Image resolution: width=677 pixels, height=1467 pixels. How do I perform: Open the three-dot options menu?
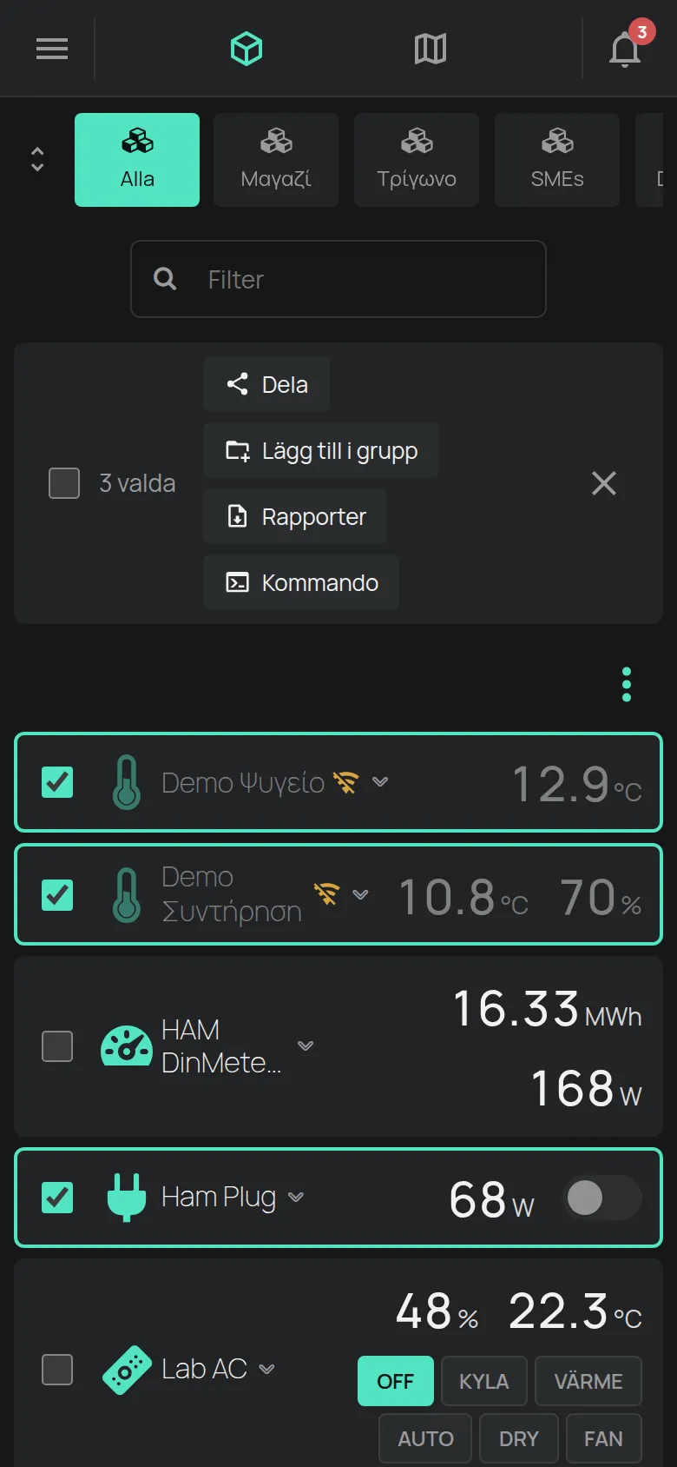(627, 685)
